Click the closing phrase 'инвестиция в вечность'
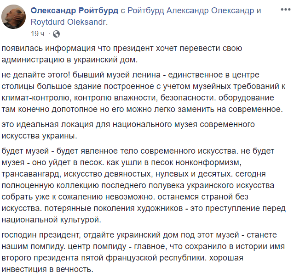Image resolution: width=294 pixels, height=277 pixels. [47, 269]
